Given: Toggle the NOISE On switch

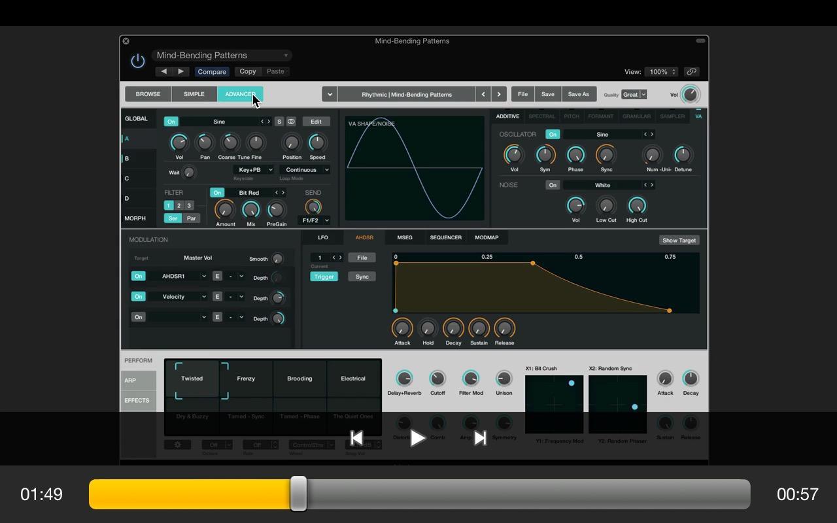Looking at the screenshot, I should pyautogui.click(x=553, y=185).
